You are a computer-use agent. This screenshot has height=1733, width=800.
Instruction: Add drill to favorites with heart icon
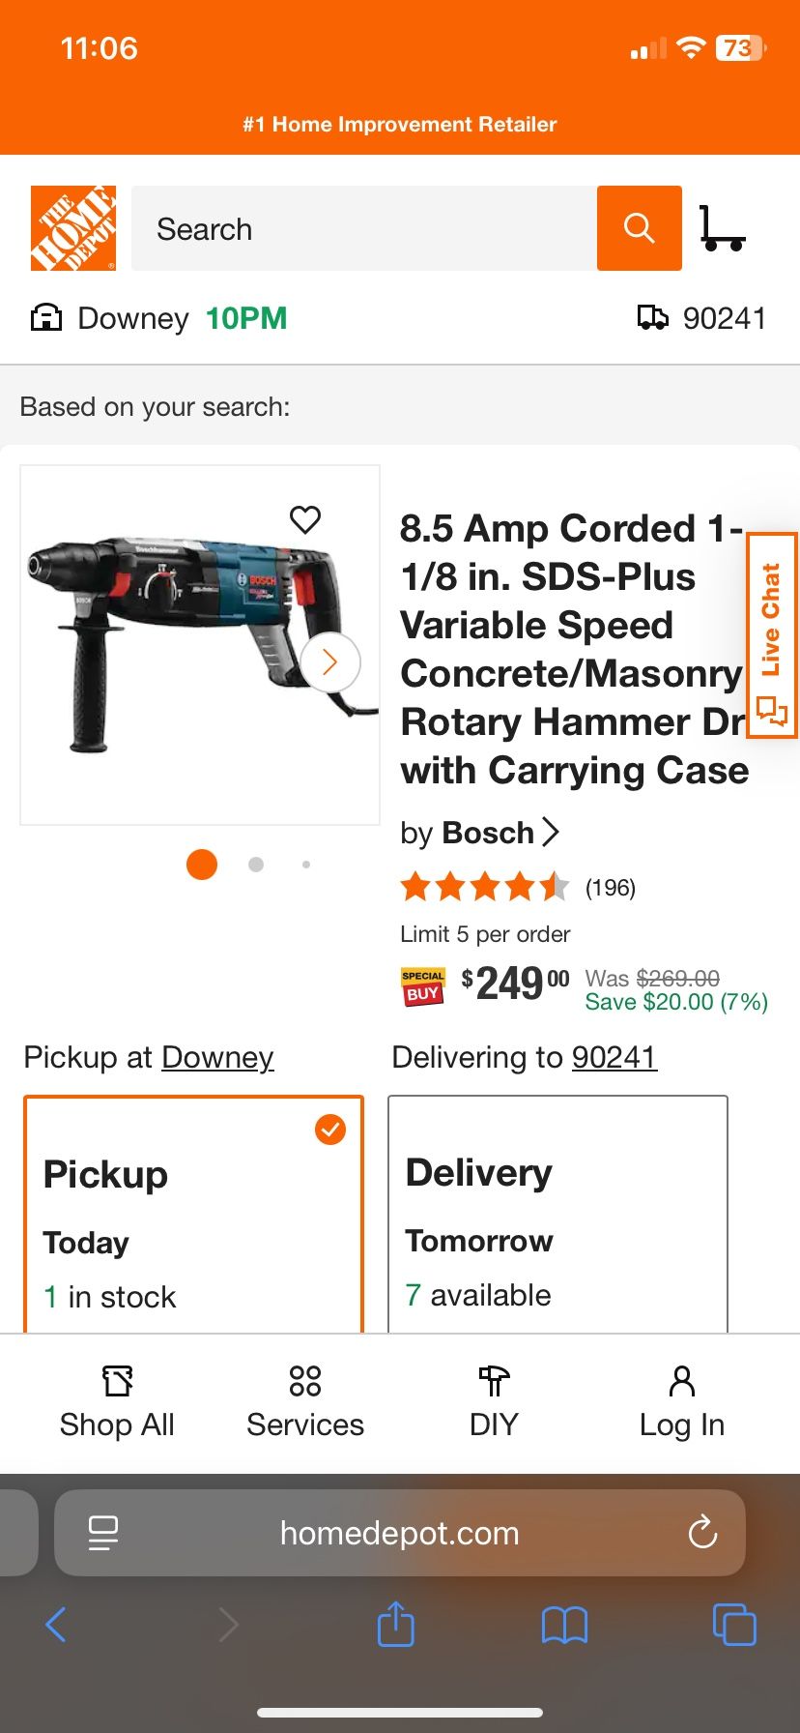[x=305, y=519]
